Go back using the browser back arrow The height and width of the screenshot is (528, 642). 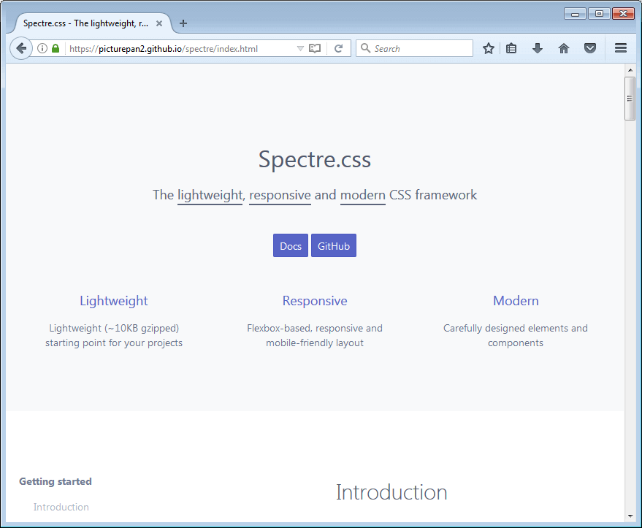21,48
